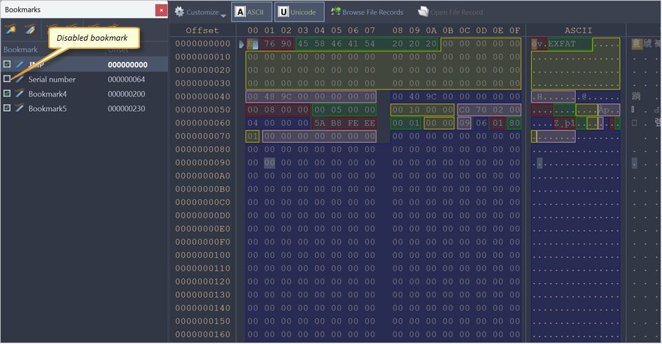Screen dimensions: 662x344
Task: Uncheck the Bookmark4 checkbox
Action: (7, 94)
